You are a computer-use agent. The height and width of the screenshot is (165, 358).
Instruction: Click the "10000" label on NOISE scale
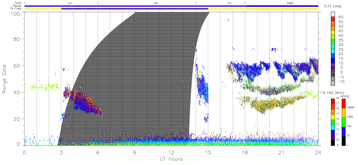click(350, 107)
